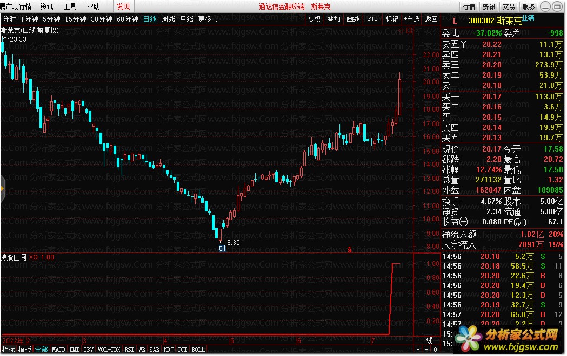Switch indicator to CCI

pos(182,349)
